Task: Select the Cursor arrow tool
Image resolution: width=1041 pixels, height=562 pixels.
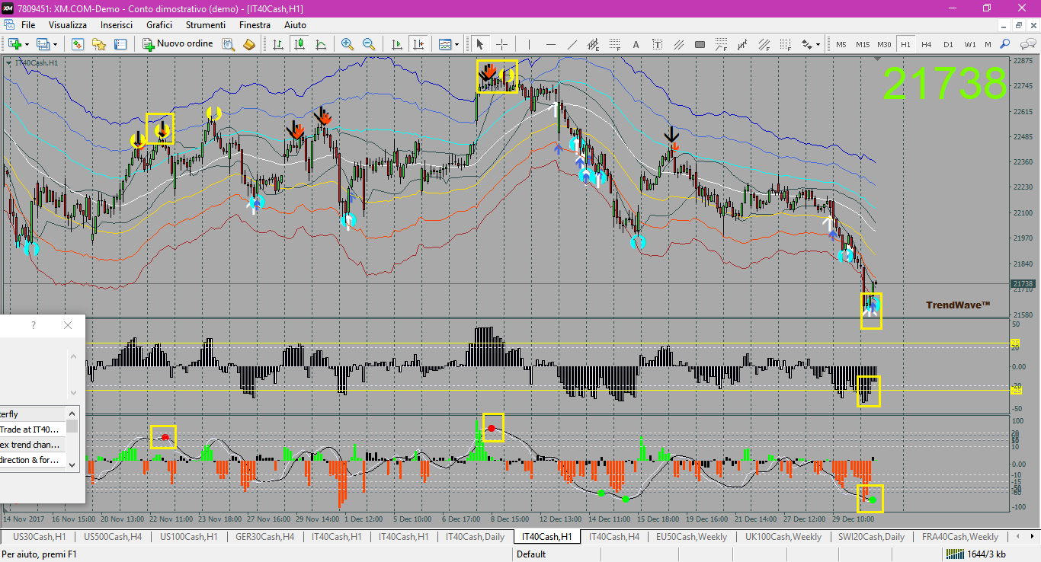Action: (x=480, y=44)
